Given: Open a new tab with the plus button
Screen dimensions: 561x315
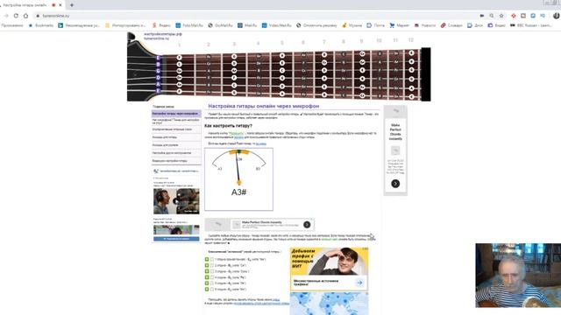Looking at the screenshot, I should point(72,5).
